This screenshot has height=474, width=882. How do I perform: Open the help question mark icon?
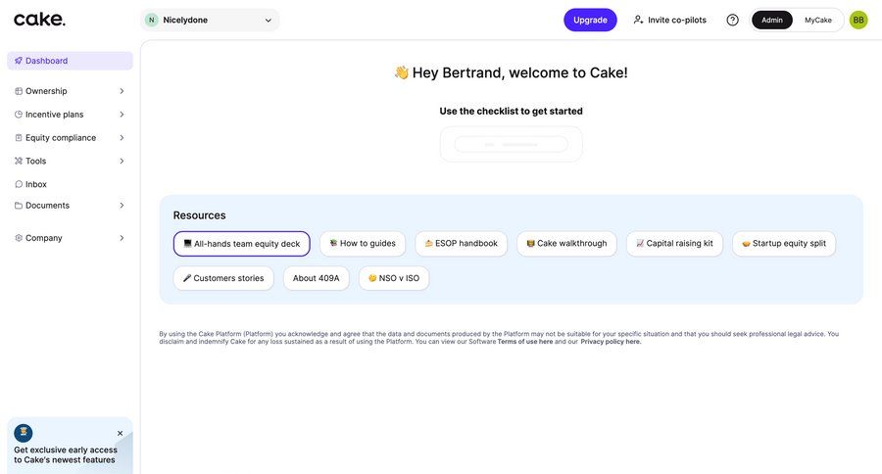(x=732, y=20)
